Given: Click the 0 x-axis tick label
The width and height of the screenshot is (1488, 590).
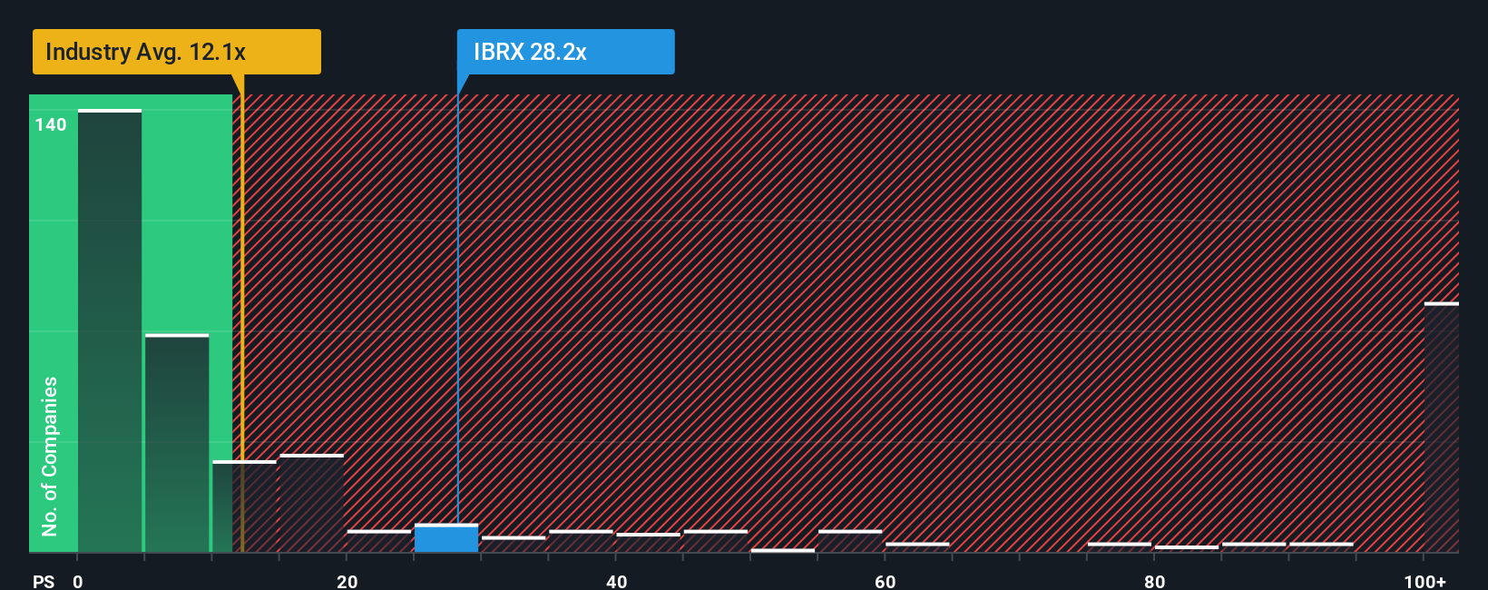Looking at the screenshot, I should click(78, 581).
